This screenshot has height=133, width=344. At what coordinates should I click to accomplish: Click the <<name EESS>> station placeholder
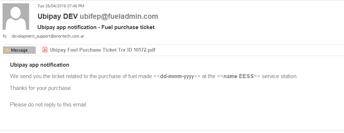click(239, 77)
